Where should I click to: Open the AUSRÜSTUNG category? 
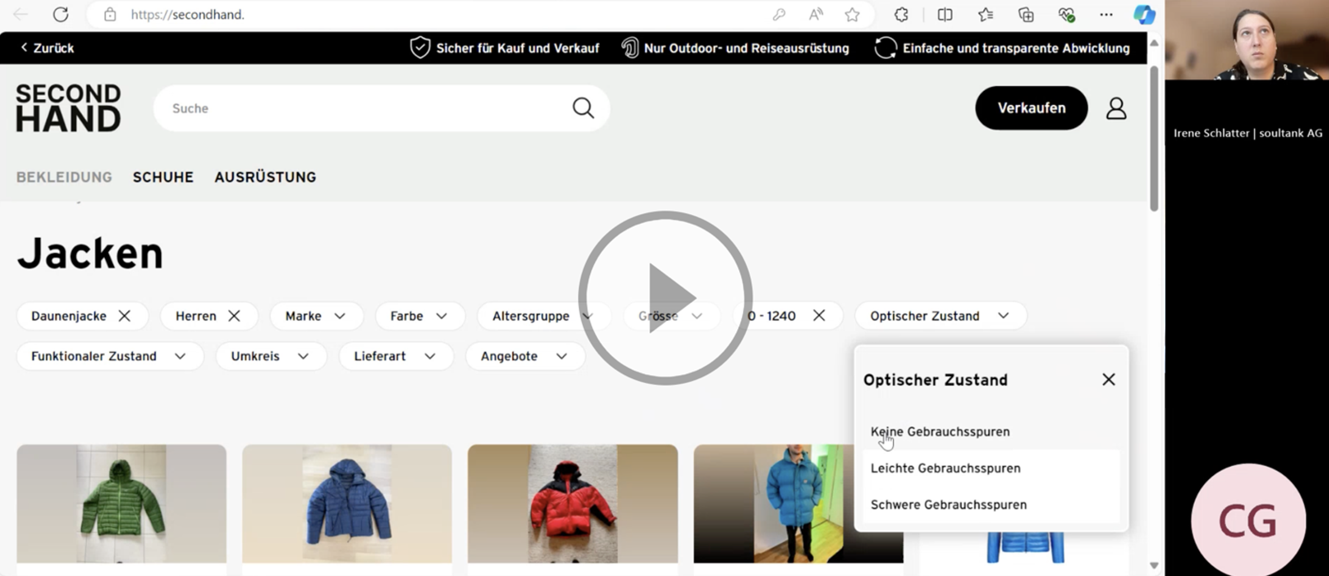(265, 177)
